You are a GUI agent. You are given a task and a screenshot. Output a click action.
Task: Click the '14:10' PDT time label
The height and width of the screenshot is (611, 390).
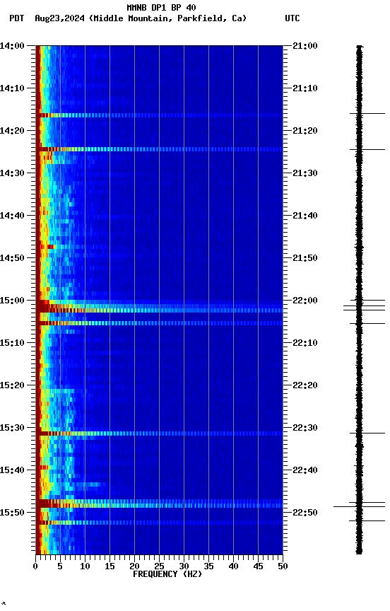(x=12, y=88)
